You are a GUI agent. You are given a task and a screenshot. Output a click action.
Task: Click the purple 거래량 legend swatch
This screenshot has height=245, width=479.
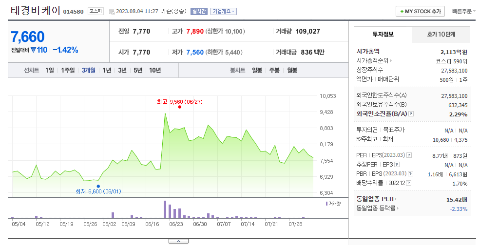coord(326,204)
